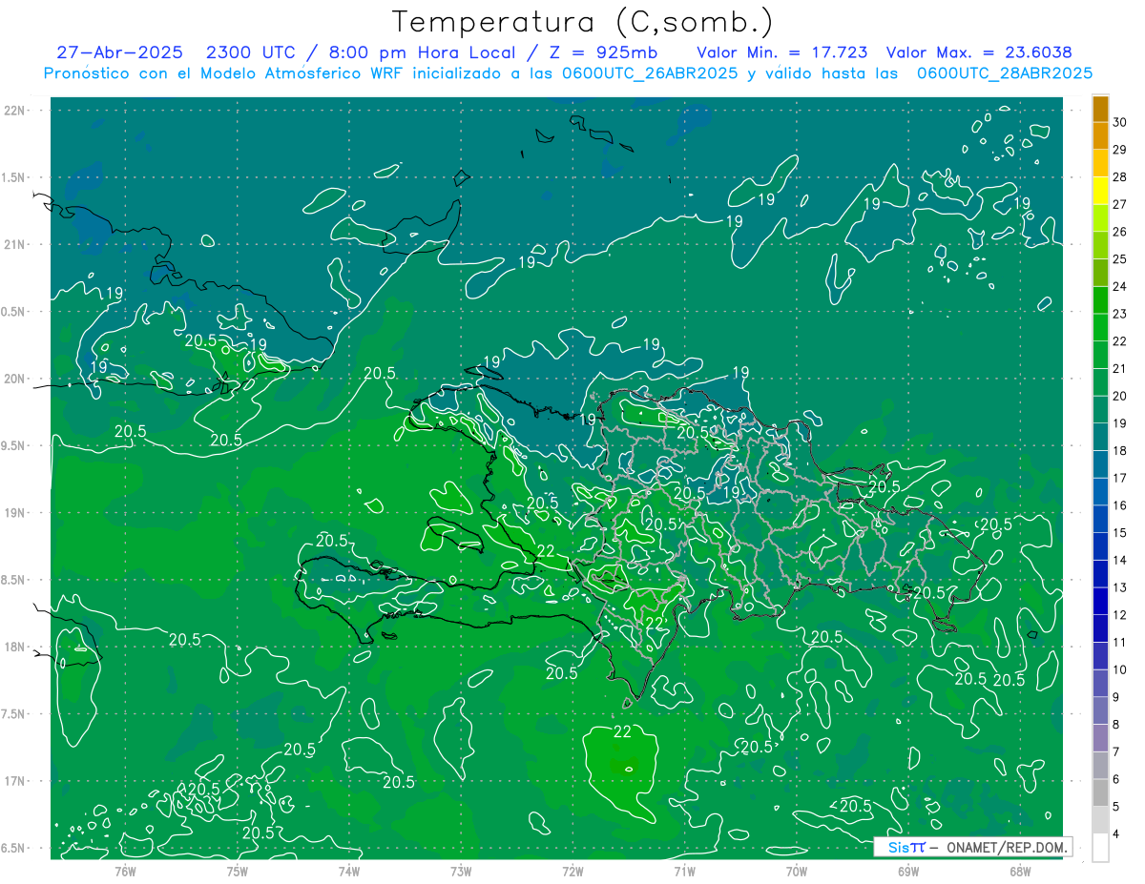Screen dimensions: 1145x884
Task: Click the "76W" longitude axis label
Action: [125, 871]
